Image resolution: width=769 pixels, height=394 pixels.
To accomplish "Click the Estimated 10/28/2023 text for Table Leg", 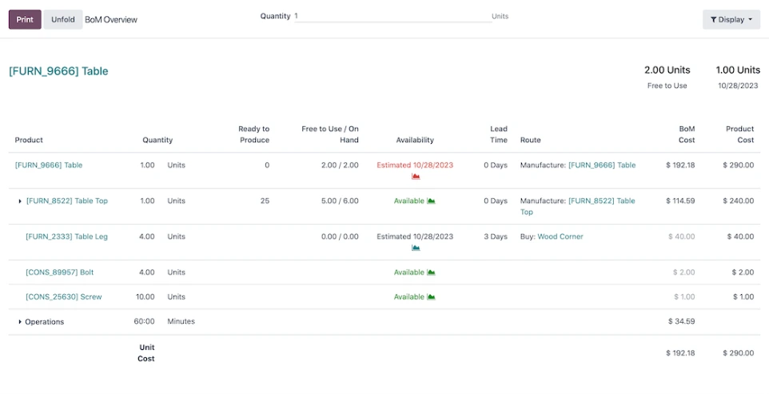I will pos(415,237).
